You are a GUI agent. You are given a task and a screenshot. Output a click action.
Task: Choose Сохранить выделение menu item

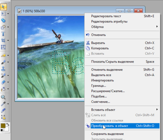pos(122,134)
